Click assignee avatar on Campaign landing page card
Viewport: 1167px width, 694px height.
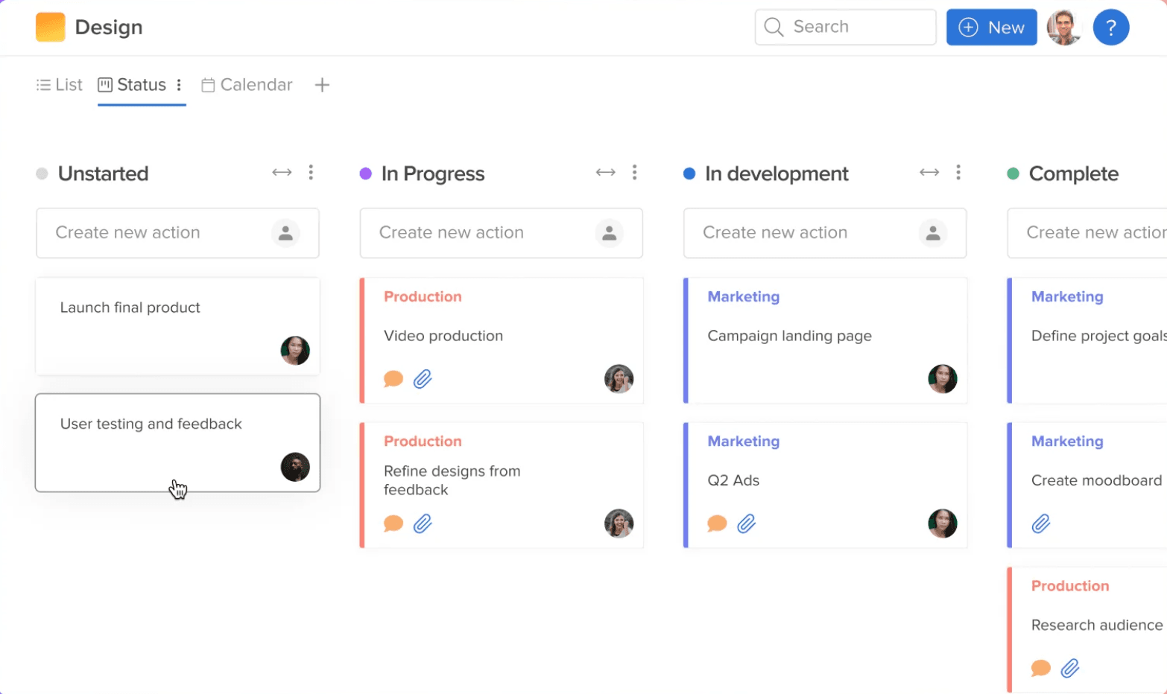click(x=943, y=378)
